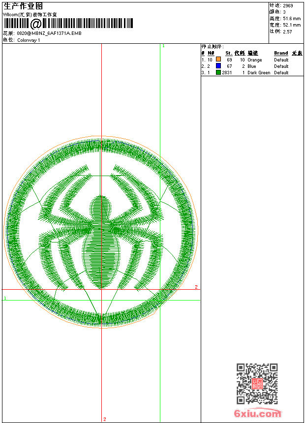Click the 'N#' column header
305x423 pixels.
[x=211, y=53]
